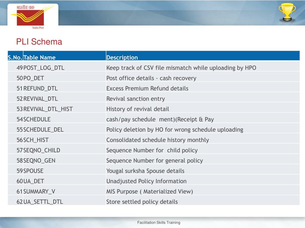Click serial number 55

tap(20, 129)
